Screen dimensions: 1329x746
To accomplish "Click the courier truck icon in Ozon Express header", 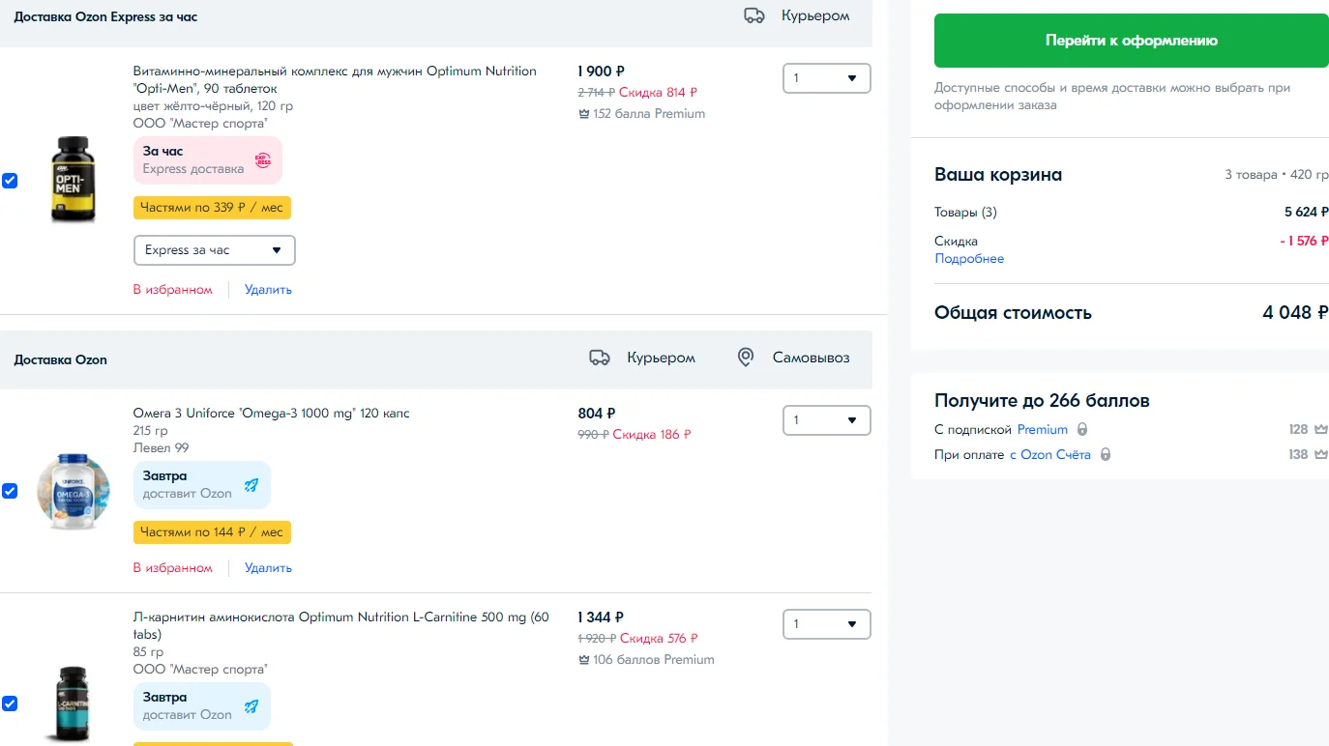I will click(754, 15).
